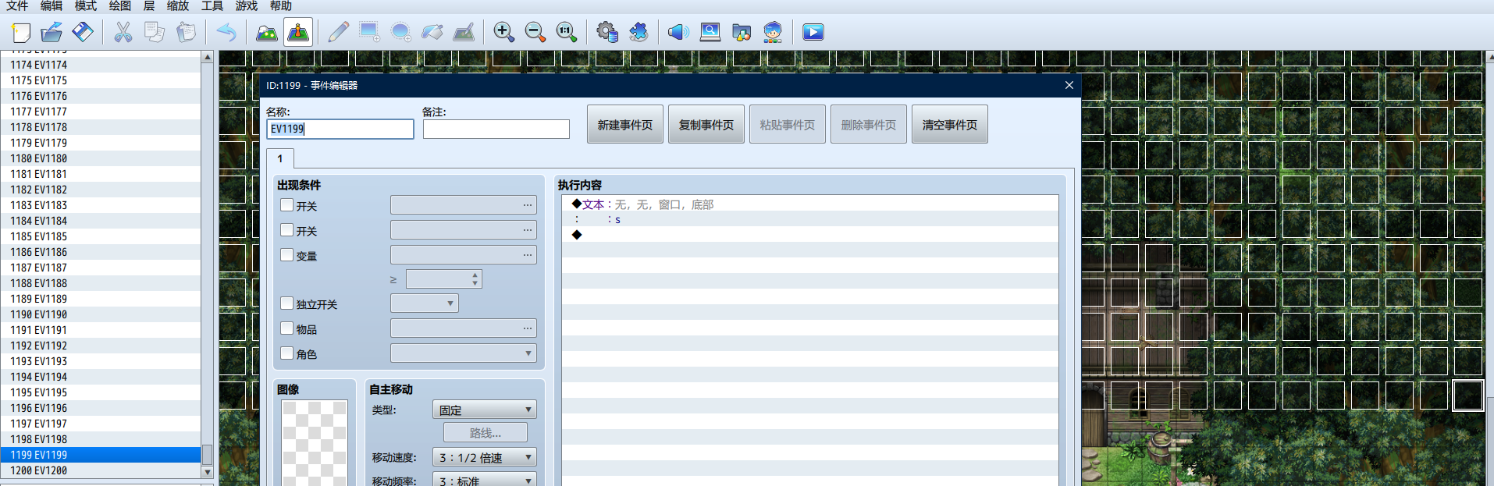This screenshot has height=486, width=1494.
Task: Expand the 移动速度 dropdown
Action: pos(485,457)
